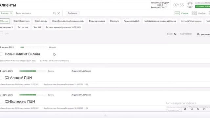Click the green "Осталось" balance button
The width and height of the screenshot is (210, 118).
pos(203,7)
